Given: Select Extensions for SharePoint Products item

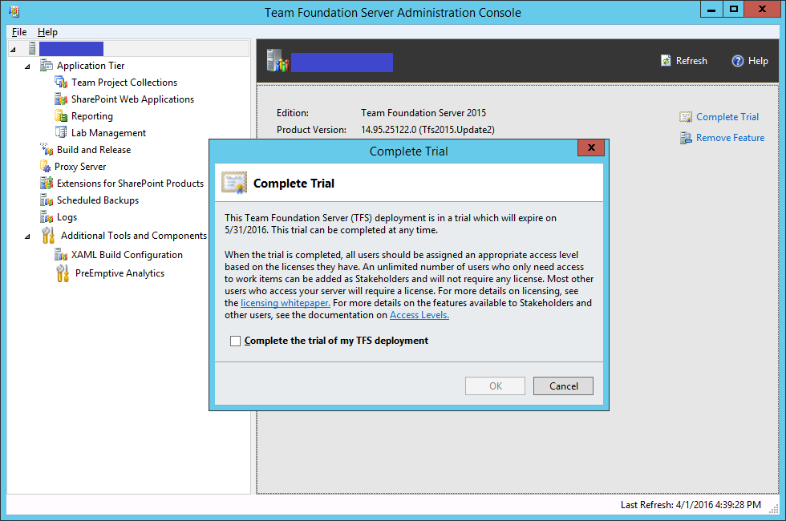Looking at the screenshot, I should pyautogui.click(x=130, y=184).
